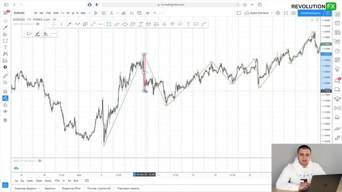This screenshot has width=342, height=192.
Task: Open financials bar chart icon
Action: point(123,13)
